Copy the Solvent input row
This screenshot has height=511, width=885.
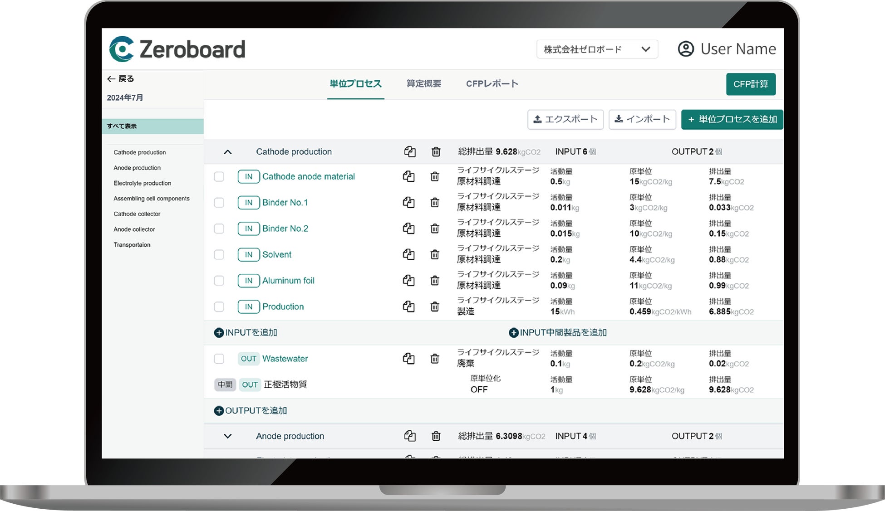pos(408,254)
